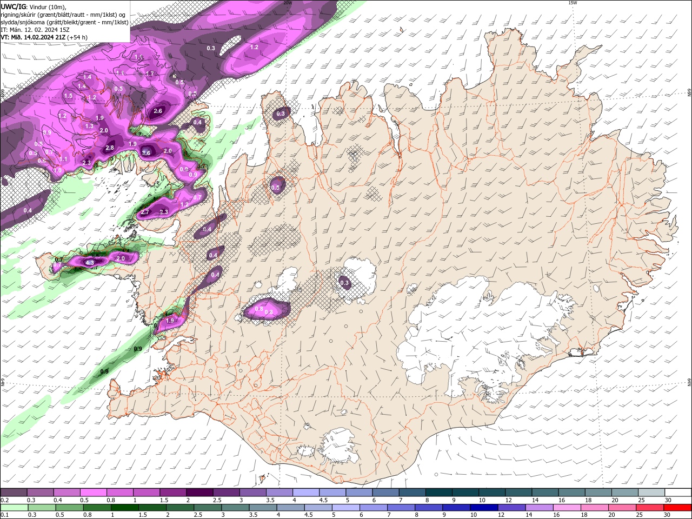The image size is (692, 519).
Task: Click the 1.3 precipitation value label
Action: [x=89, y=126]
